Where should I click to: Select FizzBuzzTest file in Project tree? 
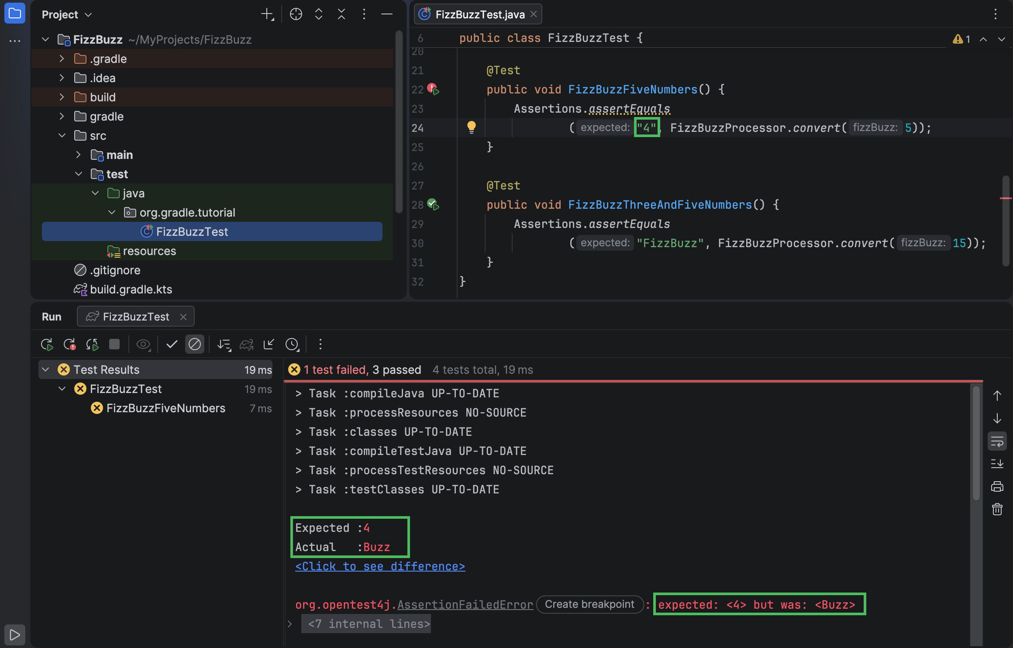coord(212,231)
